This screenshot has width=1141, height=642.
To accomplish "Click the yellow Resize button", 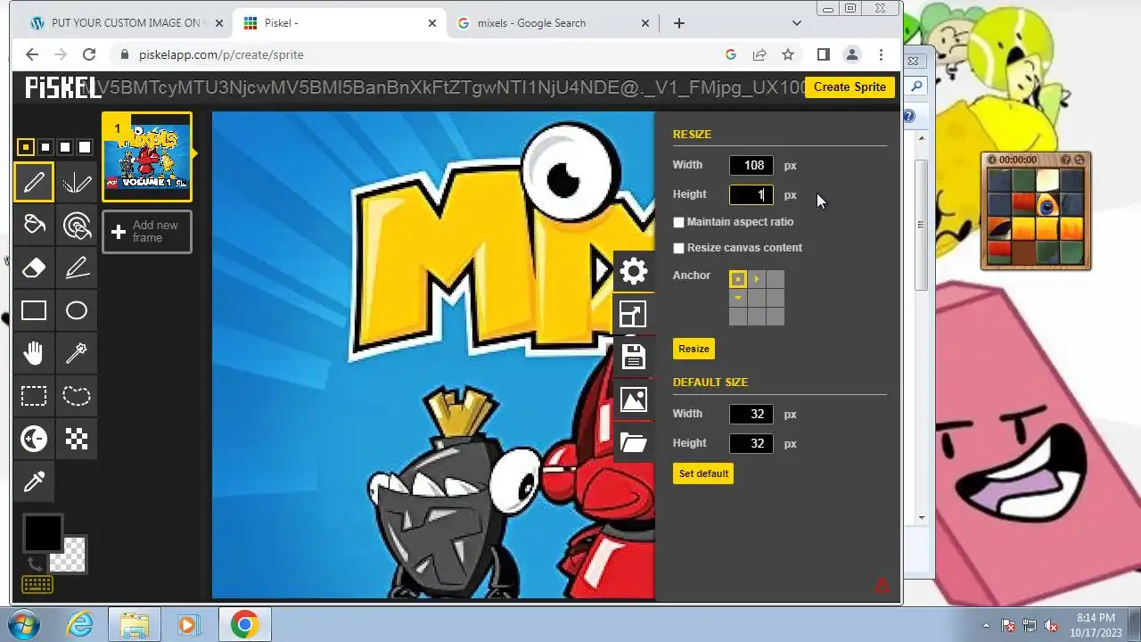I will pyautogui.click(x=694, y=349).
